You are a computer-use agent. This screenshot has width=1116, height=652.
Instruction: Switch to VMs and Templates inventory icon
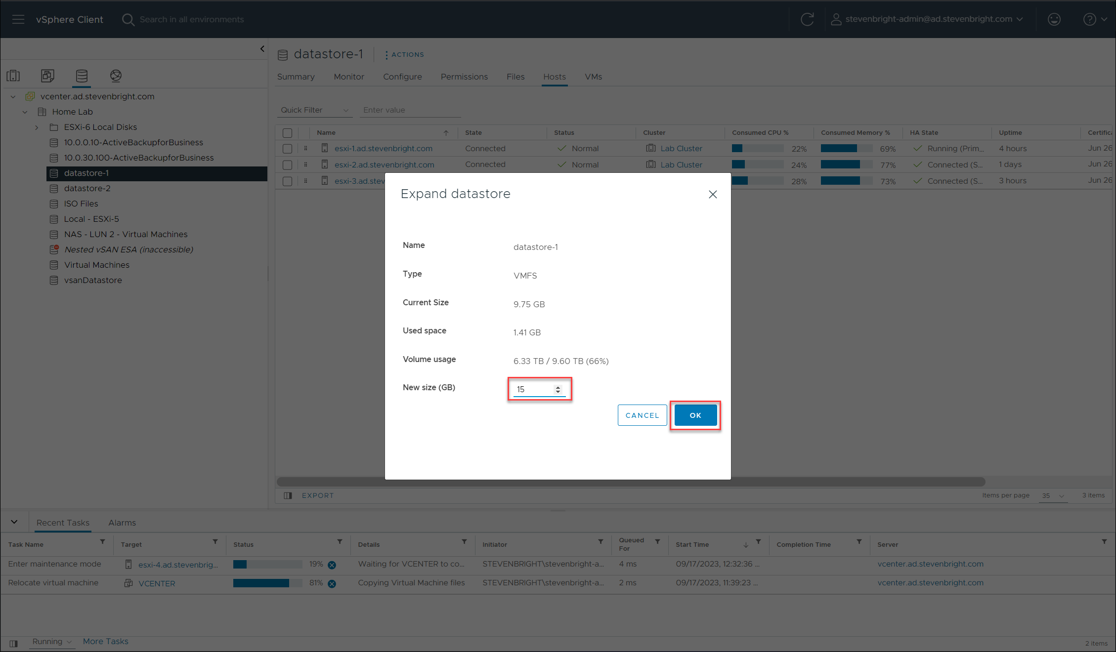pyautogui.click(x=47, y=76)
